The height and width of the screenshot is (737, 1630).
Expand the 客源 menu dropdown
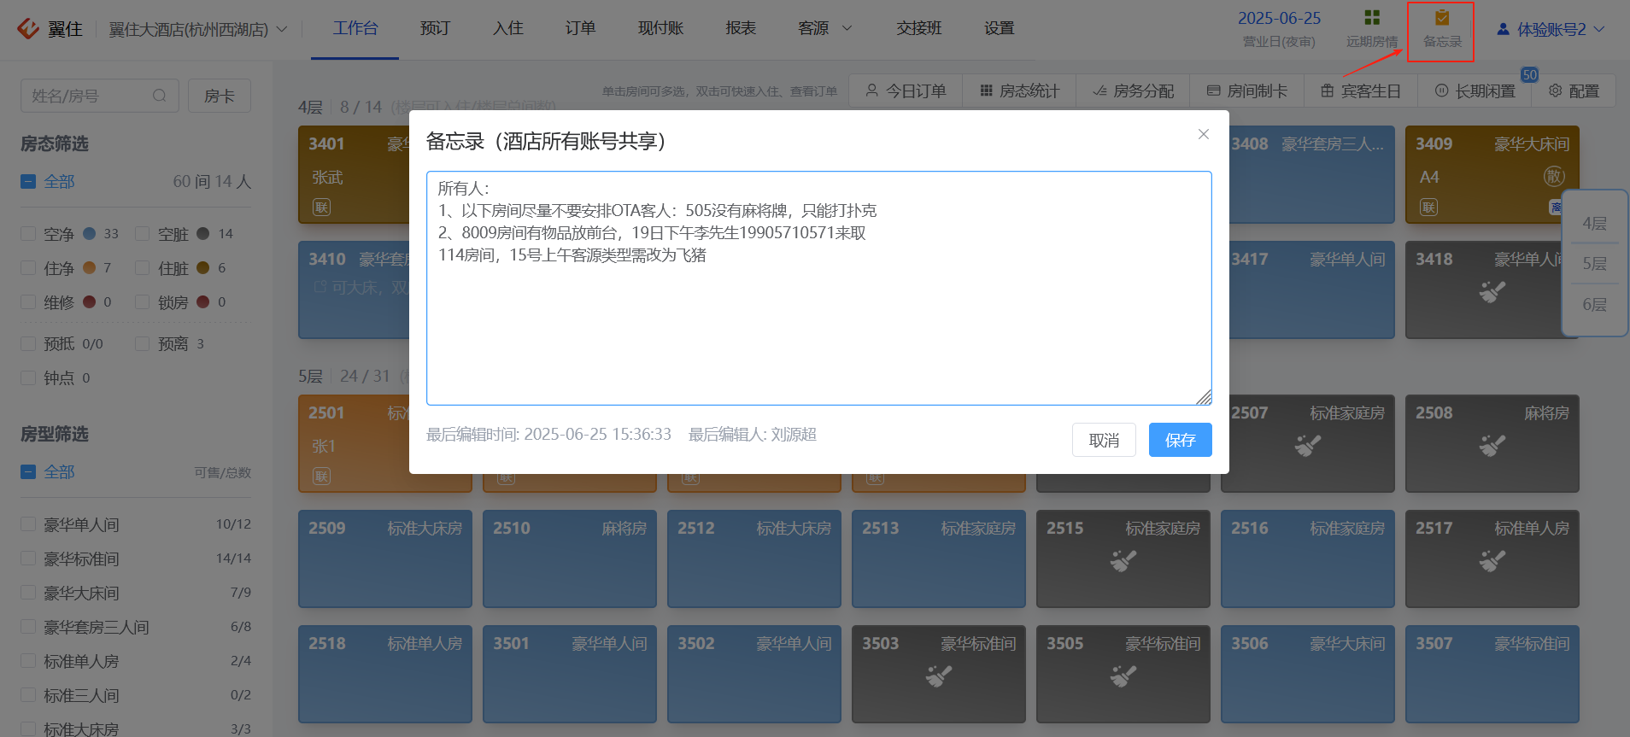click(825, 28)
